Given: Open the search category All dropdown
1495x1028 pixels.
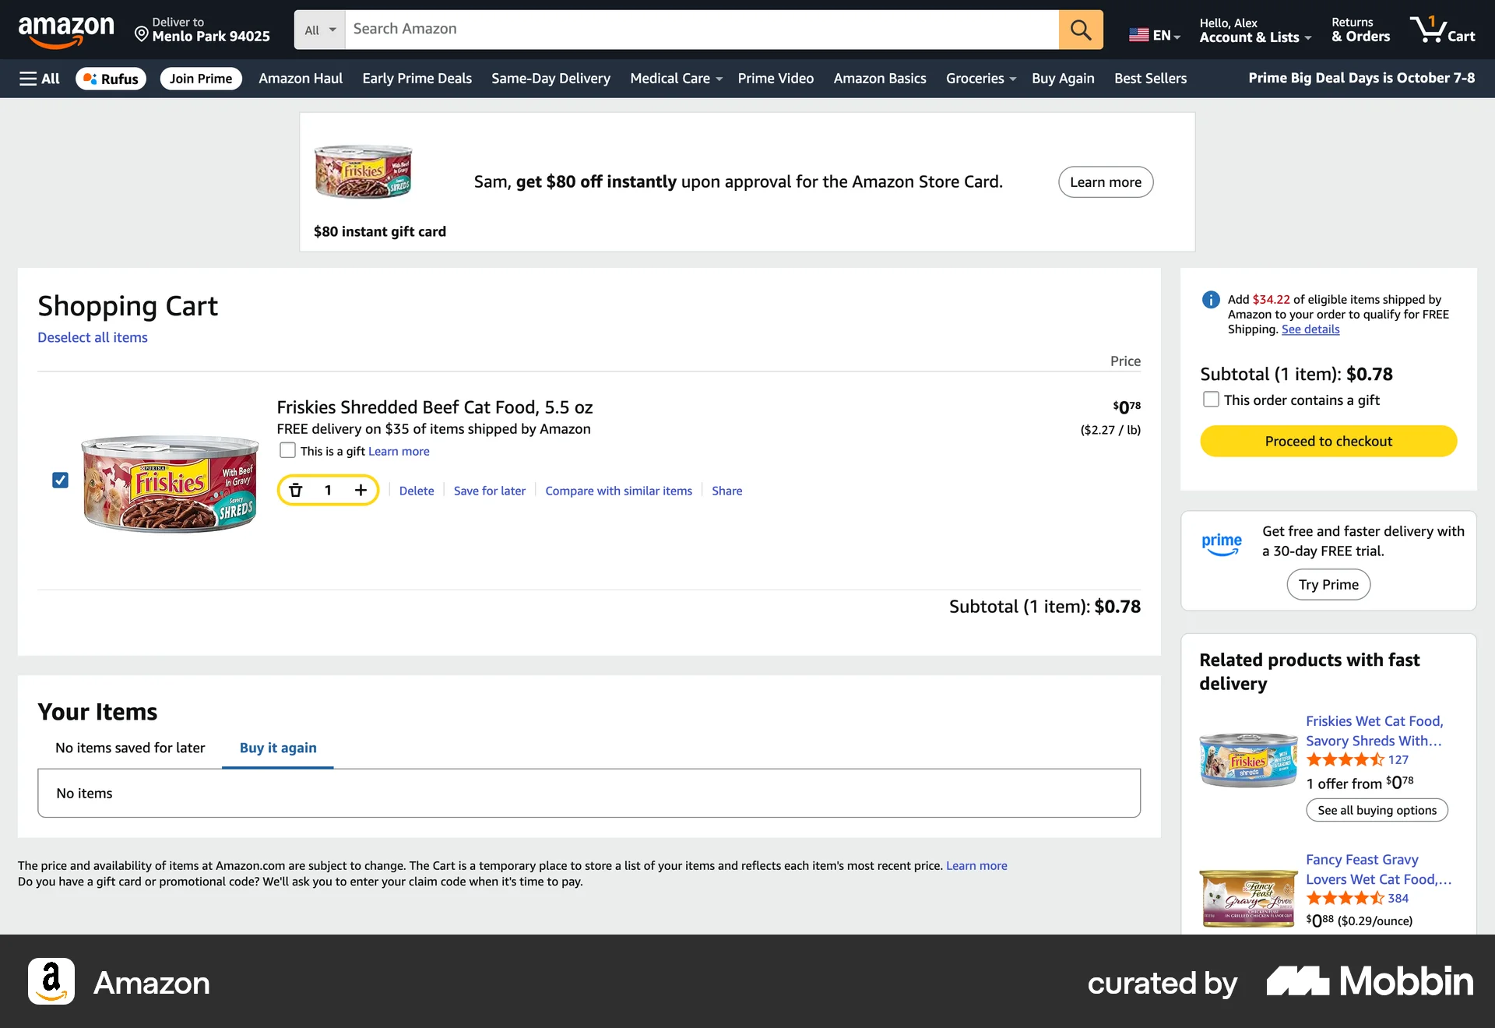Looking at the screenshot, I should pyautogui.click(x=318, y=30).
